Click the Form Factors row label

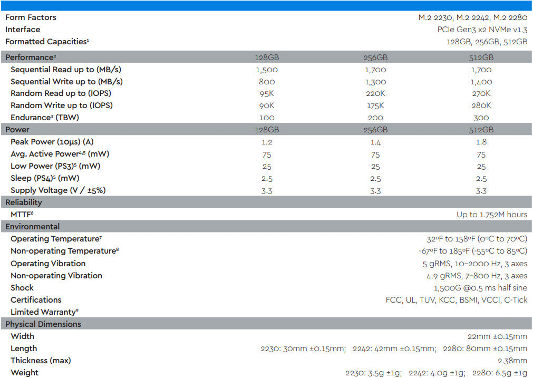(31, 17)
